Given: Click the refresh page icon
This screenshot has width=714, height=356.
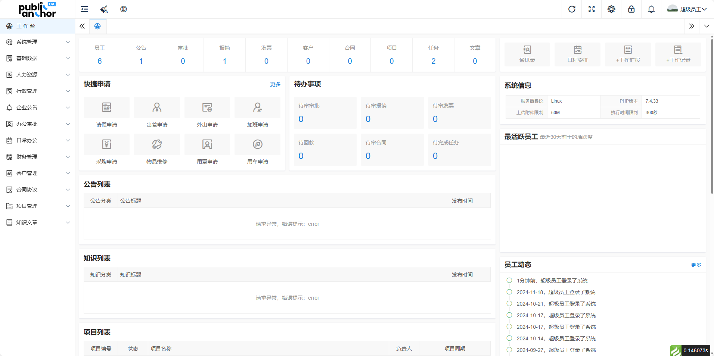Looking at the screenshot, I should click(572, 9).
